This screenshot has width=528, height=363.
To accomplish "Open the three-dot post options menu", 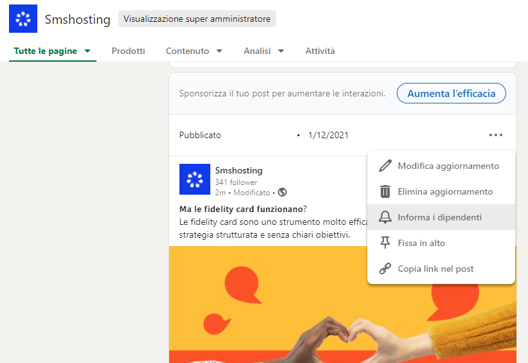I will [x=495, y=135].
